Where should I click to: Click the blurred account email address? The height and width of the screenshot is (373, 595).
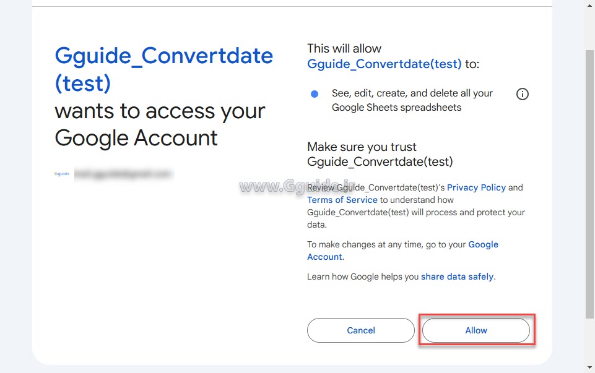(x=123, y=174)
